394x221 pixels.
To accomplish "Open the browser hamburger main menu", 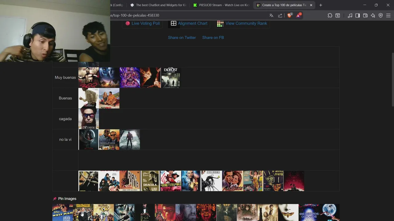I will click(x=388, y=15).
